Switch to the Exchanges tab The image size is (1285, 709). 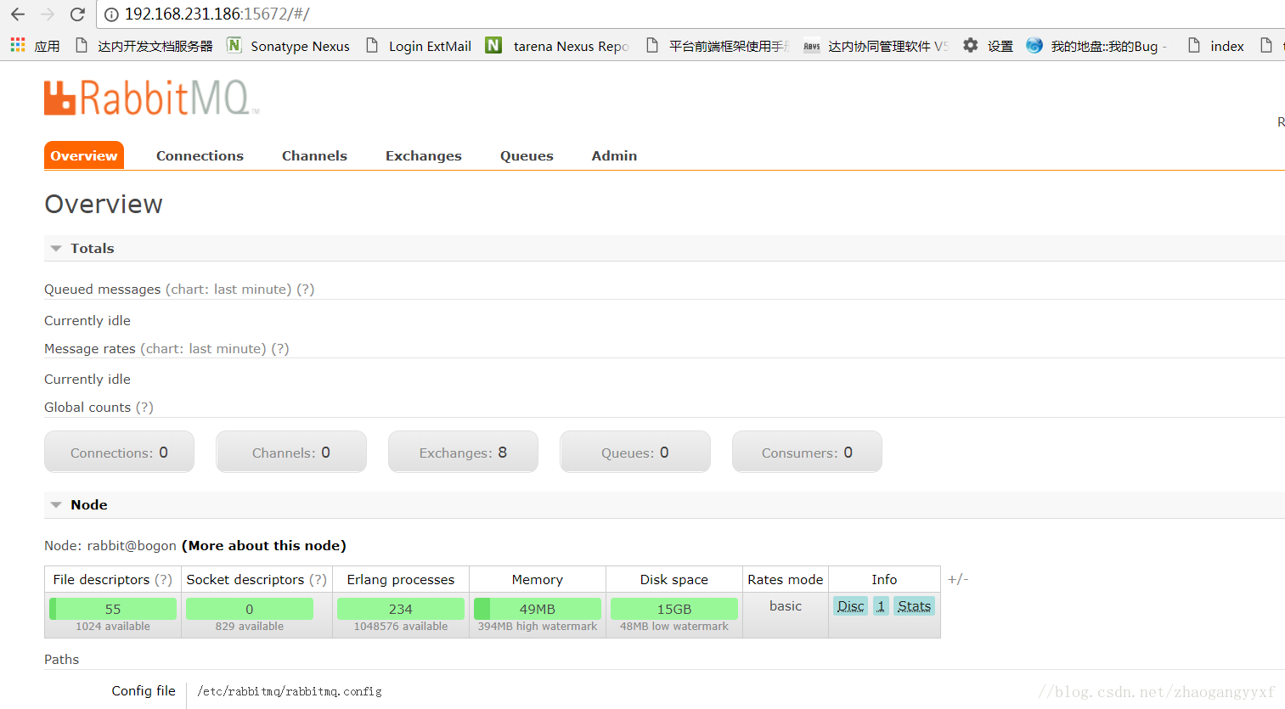424,155
